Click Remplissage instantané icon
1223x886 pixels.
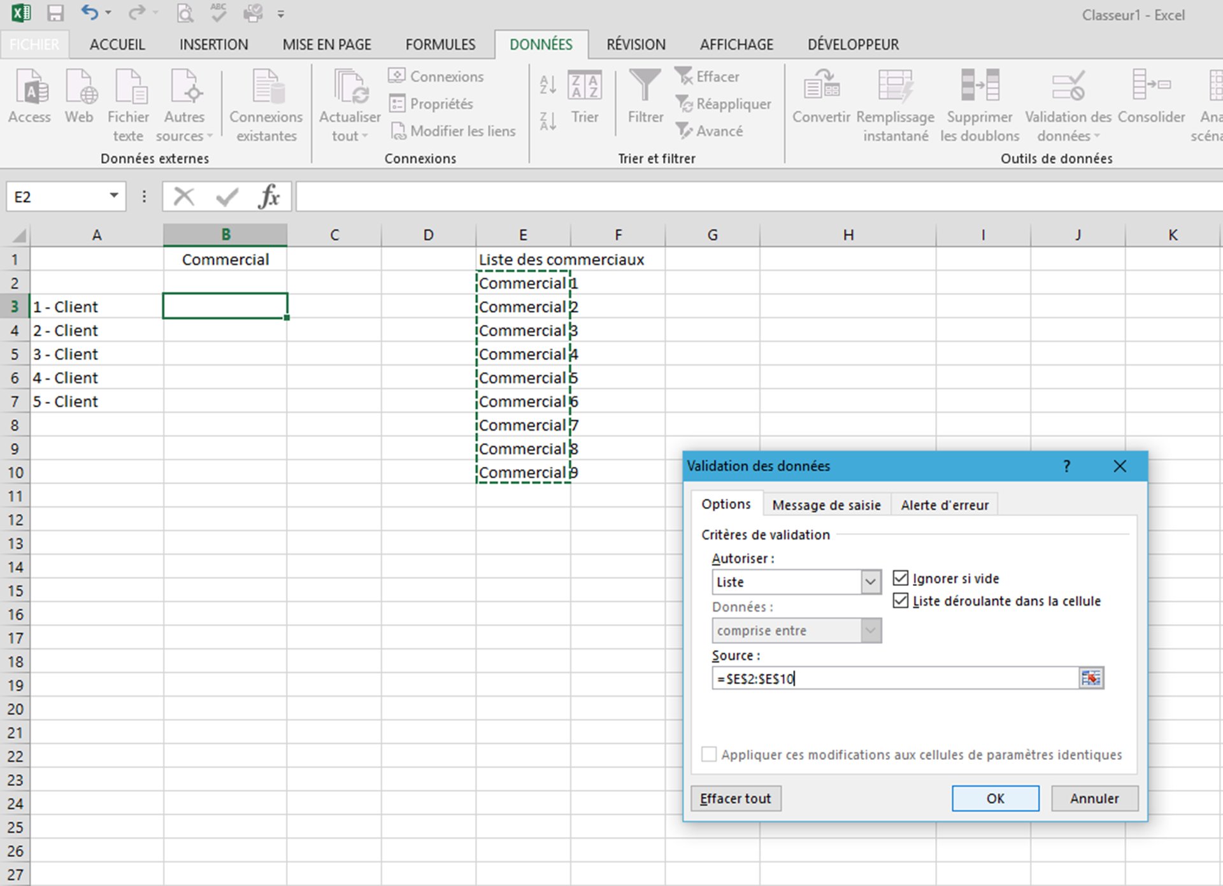click(x=895, y=87)
